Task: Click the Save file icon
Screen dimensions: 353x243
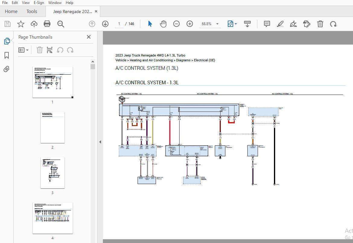Action: [x=8, y=24]
